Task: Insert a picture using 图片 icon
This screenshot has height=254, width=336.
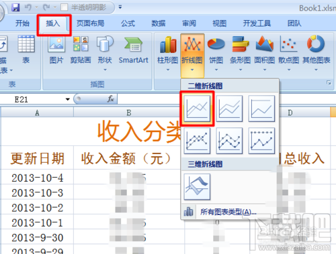Action: click(56, 50)
